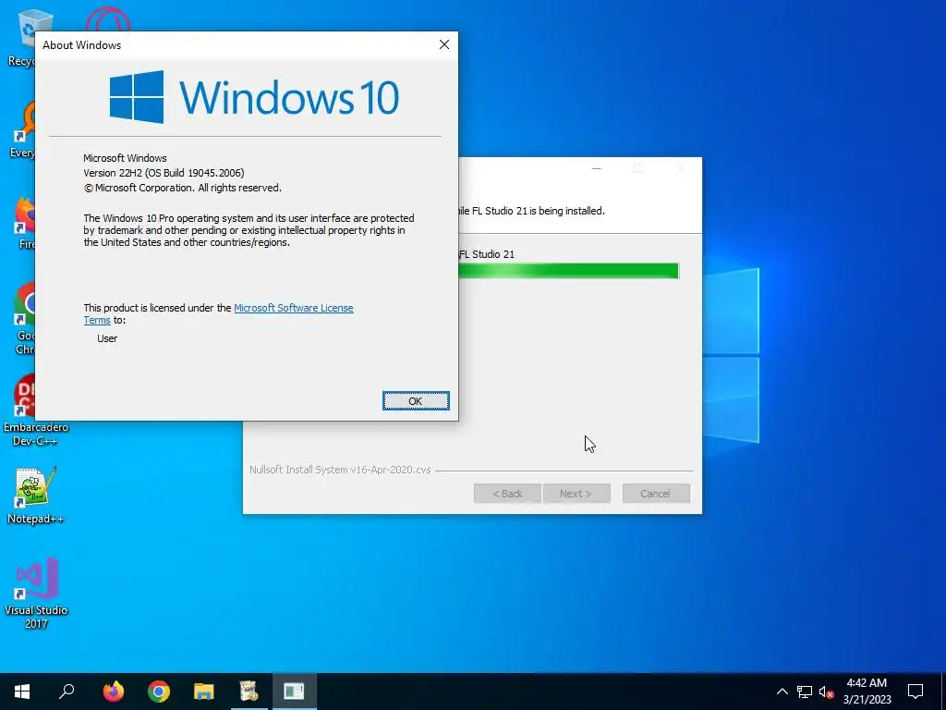This screenshot has height=710, width=946.
Task: Open the underlined Terms link
Action: 97,320
